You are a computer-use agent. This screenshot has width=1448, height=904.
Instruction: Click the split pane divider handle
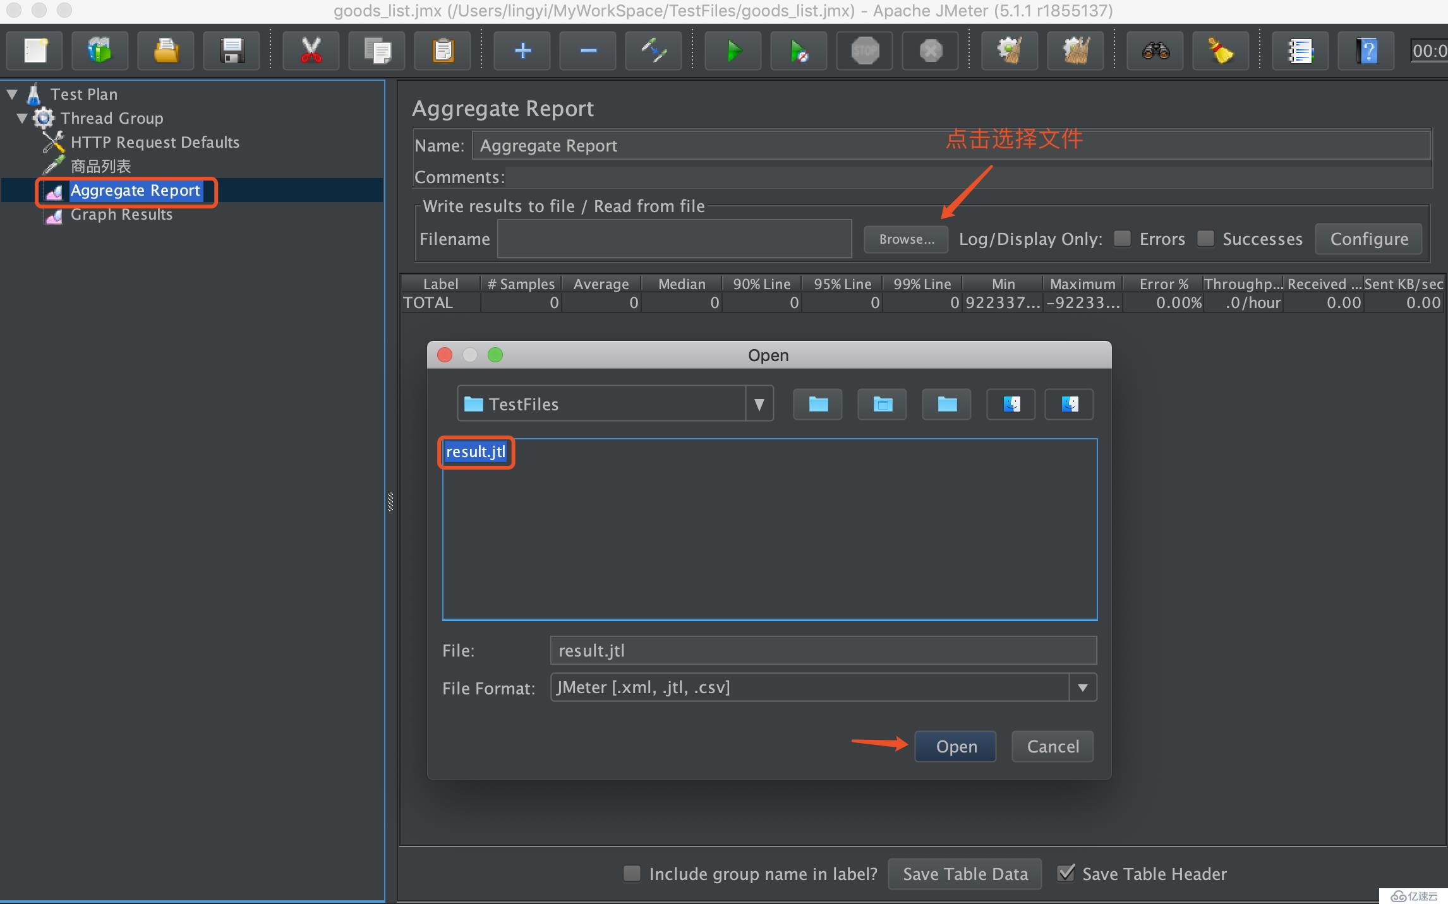(x=390, y=502)
